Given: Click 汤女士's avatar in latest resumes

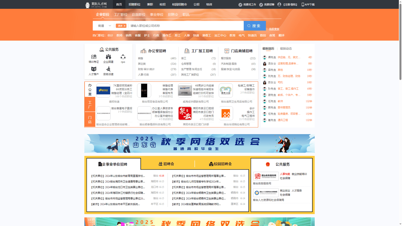Looking at the screenshot, I should 265,64.
